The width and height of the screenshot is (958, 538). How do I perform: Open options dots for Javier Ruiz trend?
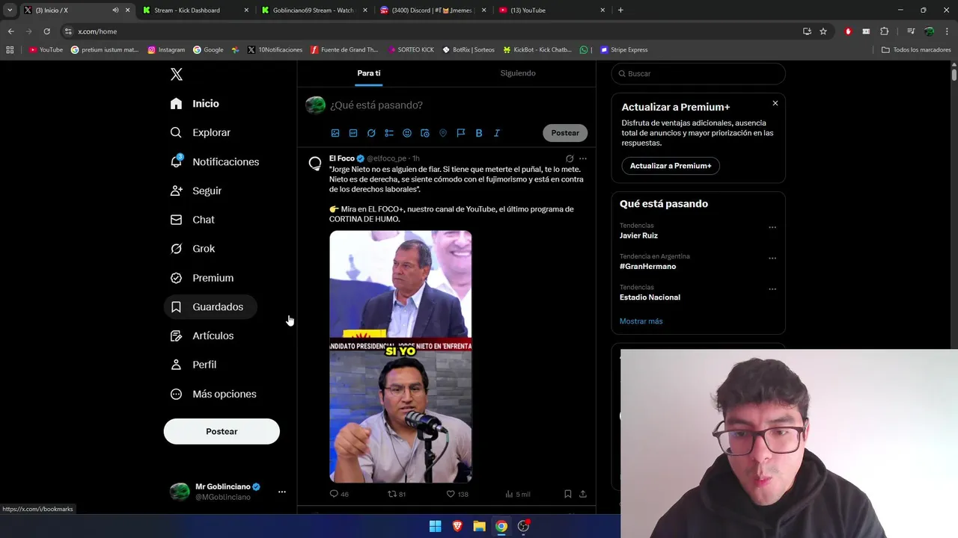click(x=772, y=227)
